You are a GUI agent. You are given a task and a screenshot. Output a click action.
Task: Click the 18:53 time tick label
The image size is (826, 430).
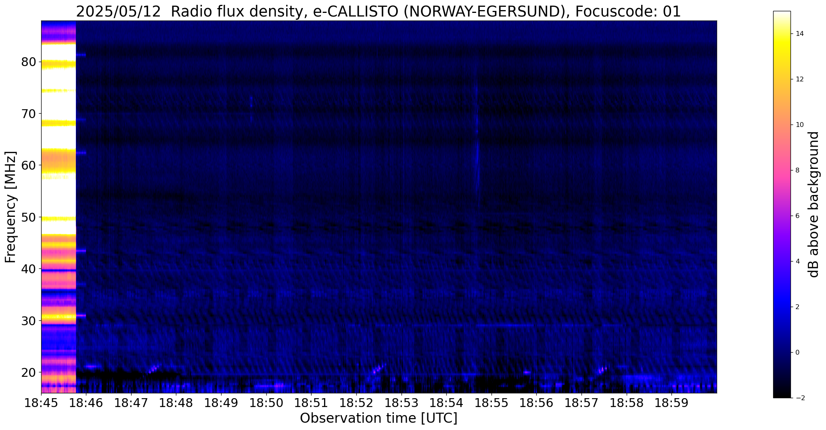(x=401, y=403)
